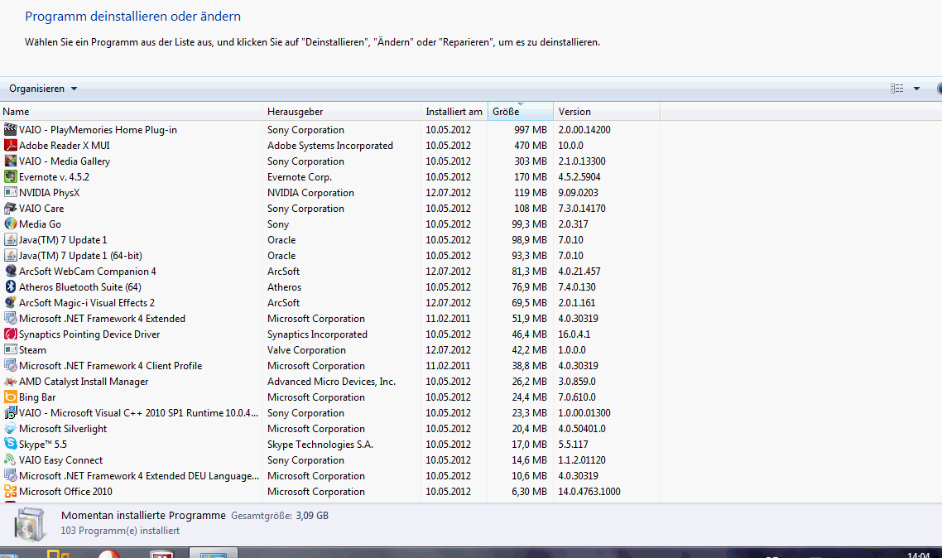Screen dimensions: 942x558
Task: Click the ArcSoft Magic-i Visual Effects icon
Action: click(x=10, y=303)
